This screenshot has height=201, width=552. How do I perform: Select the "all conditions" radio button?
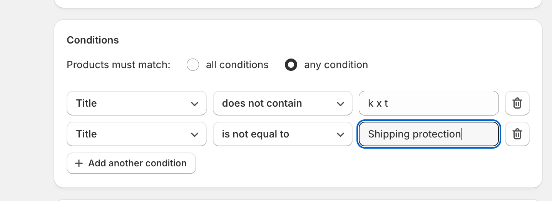(x=193, y=65)
